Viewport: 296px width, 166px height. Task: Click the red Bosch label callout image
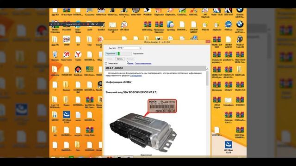tap(162, 107)
